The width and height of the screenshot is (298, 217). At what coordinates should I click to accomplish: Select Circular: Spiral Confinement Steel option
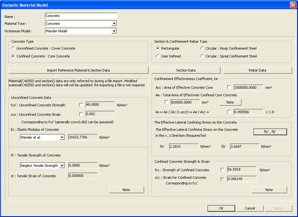click(202, 56)
